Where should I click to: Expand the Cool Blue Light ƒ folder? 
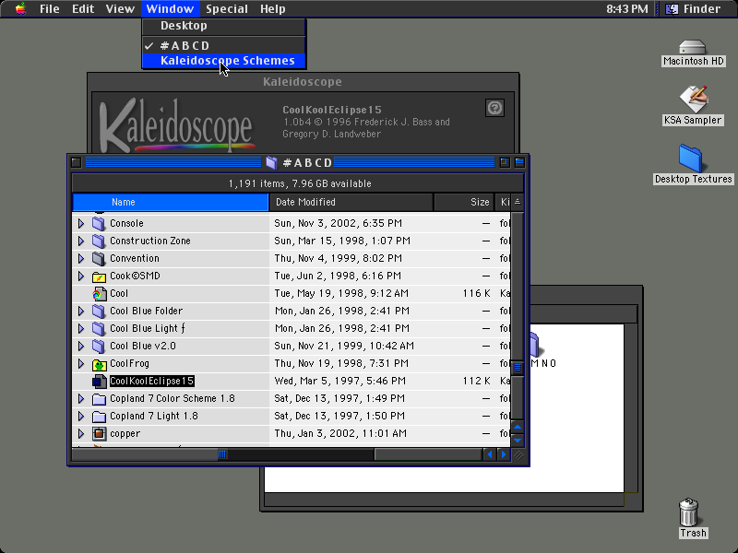[x=81, y=328]
